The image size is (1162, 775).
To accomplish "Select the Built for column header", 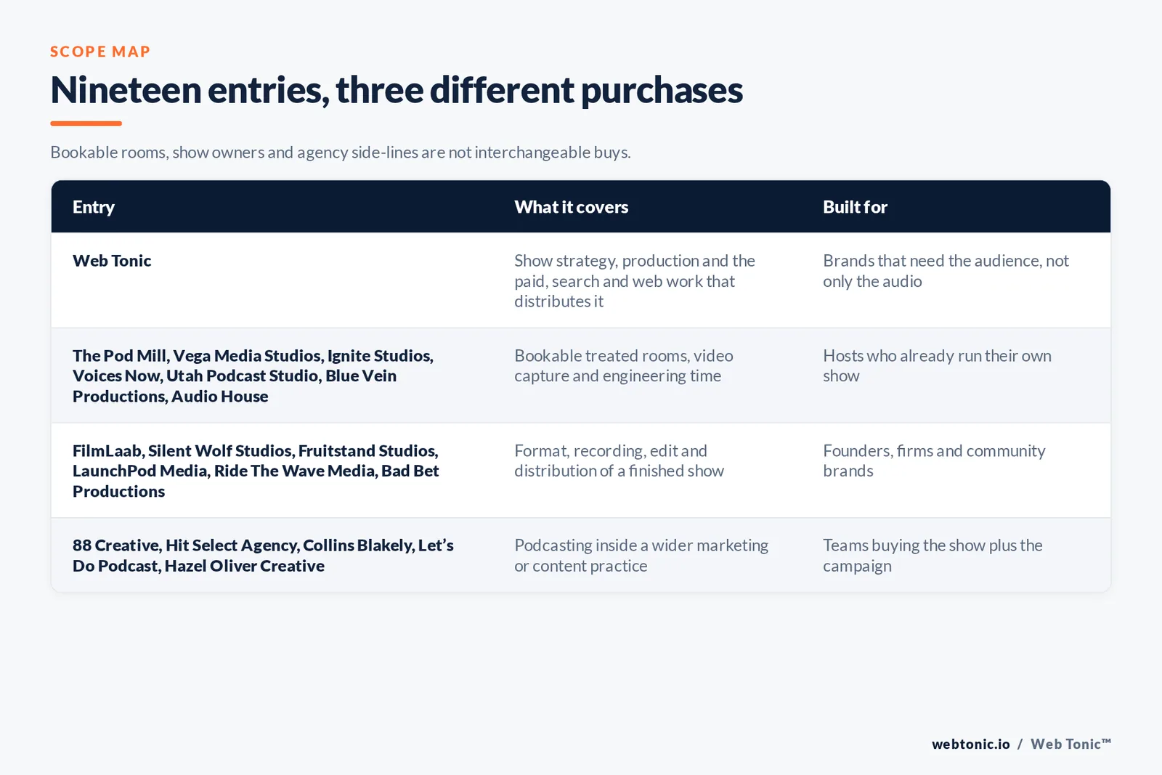I will (x=855, y=207).
